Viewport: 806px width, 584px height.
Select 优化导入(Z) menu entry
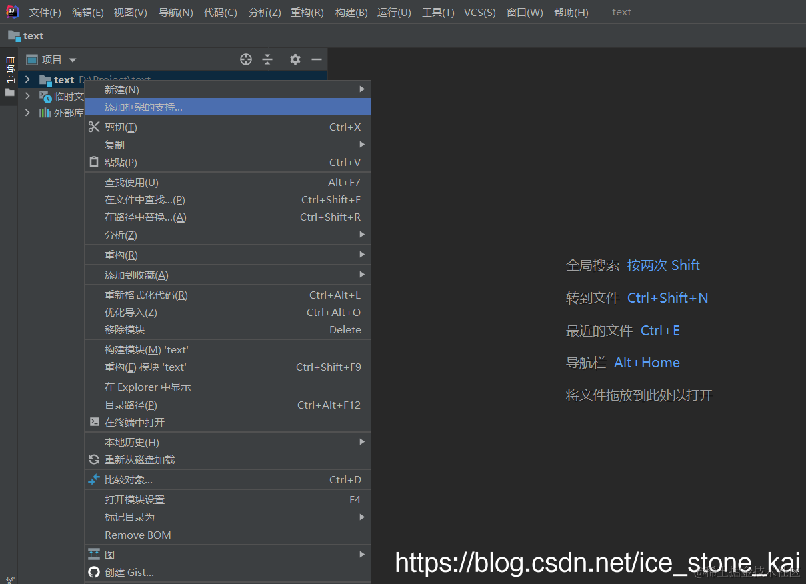(x=227, y=312)
